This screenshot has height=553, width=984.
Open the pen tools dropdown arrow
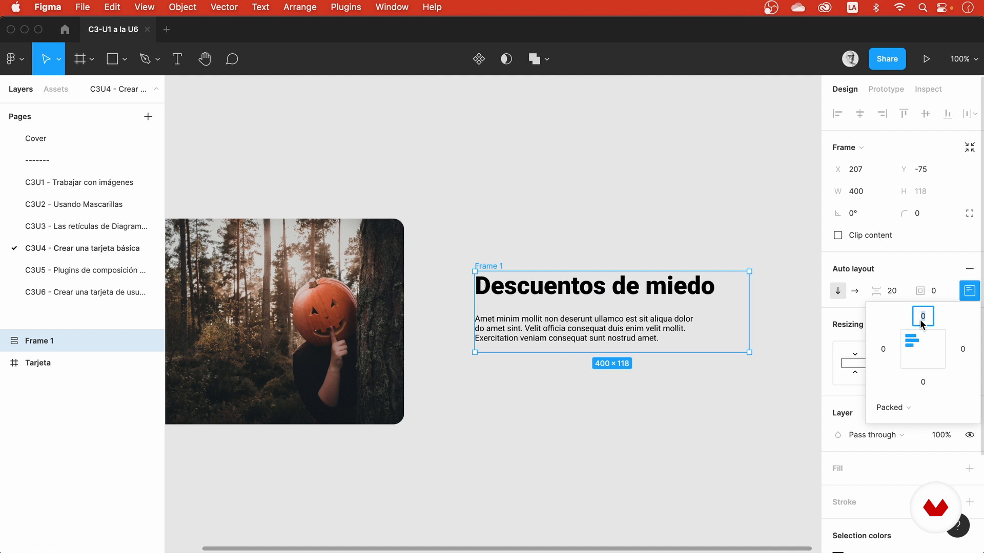point(157,59)
